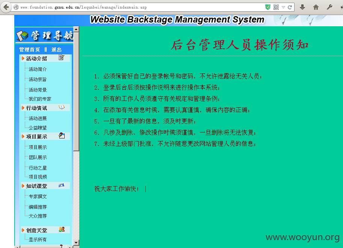The height and width of the screenshot is (248, 343).
Task: Open 专家撰文 in navigation tree
Action: [x=38, y=197]
